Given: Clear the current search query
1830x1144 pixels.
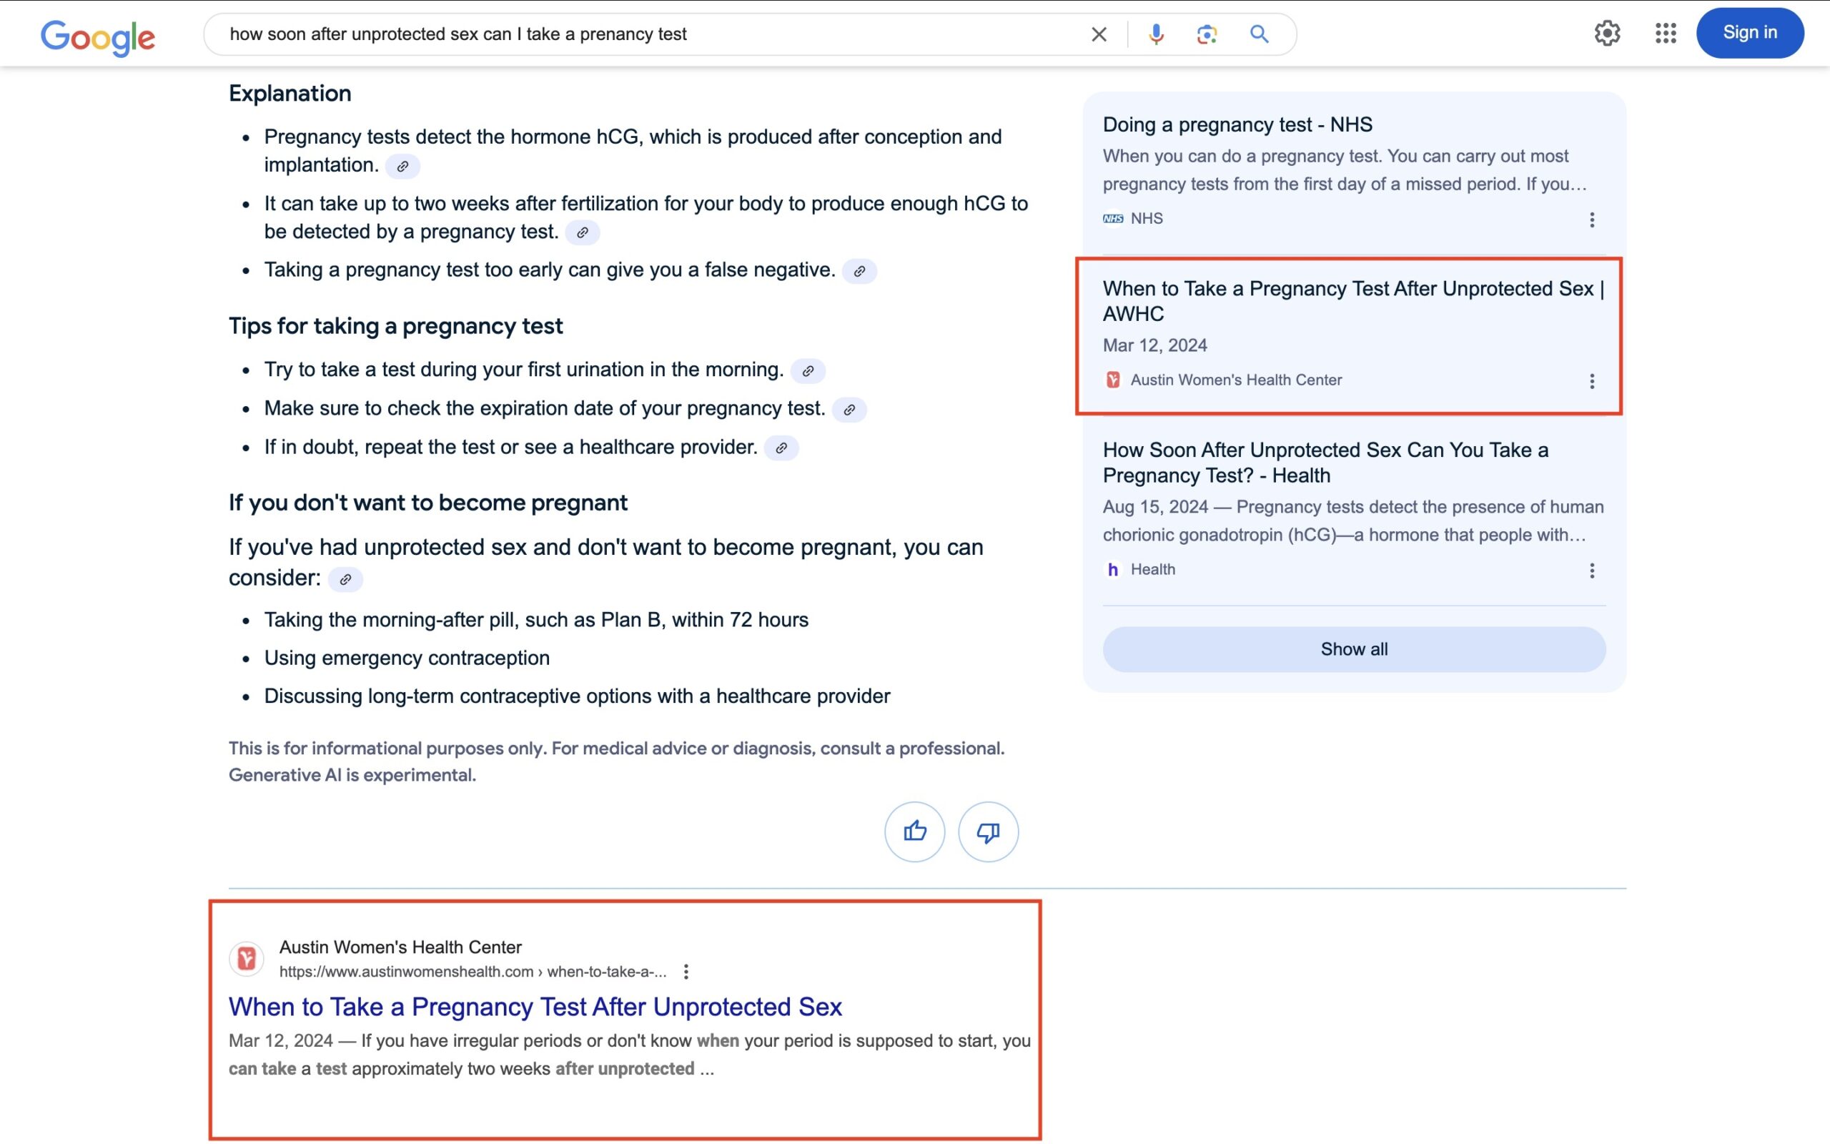Looking at the screenshot, I should click(x=1096, y=33).
